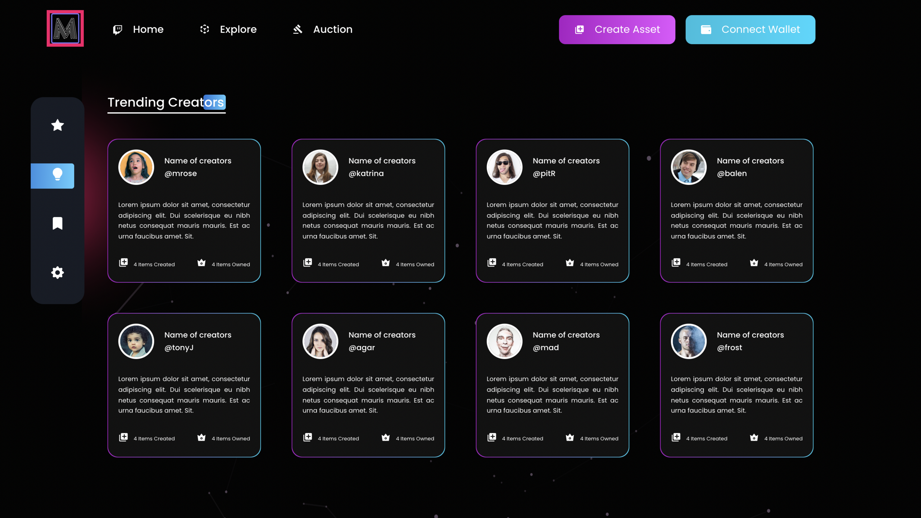921x518 pixels.
Task: Click the M logo in header
Action: pyautogui.click(x=65, y=28)
